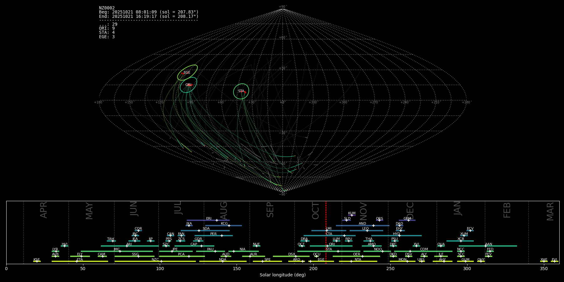564x282 pixels.
Task: Click the XHE shower marker near March
Action: pos(544,261)
